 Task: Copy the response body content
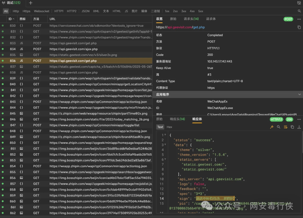292,127
